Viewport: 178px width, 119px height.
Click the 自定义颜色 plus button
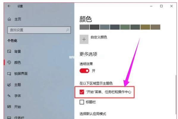[x=84, y=39]
